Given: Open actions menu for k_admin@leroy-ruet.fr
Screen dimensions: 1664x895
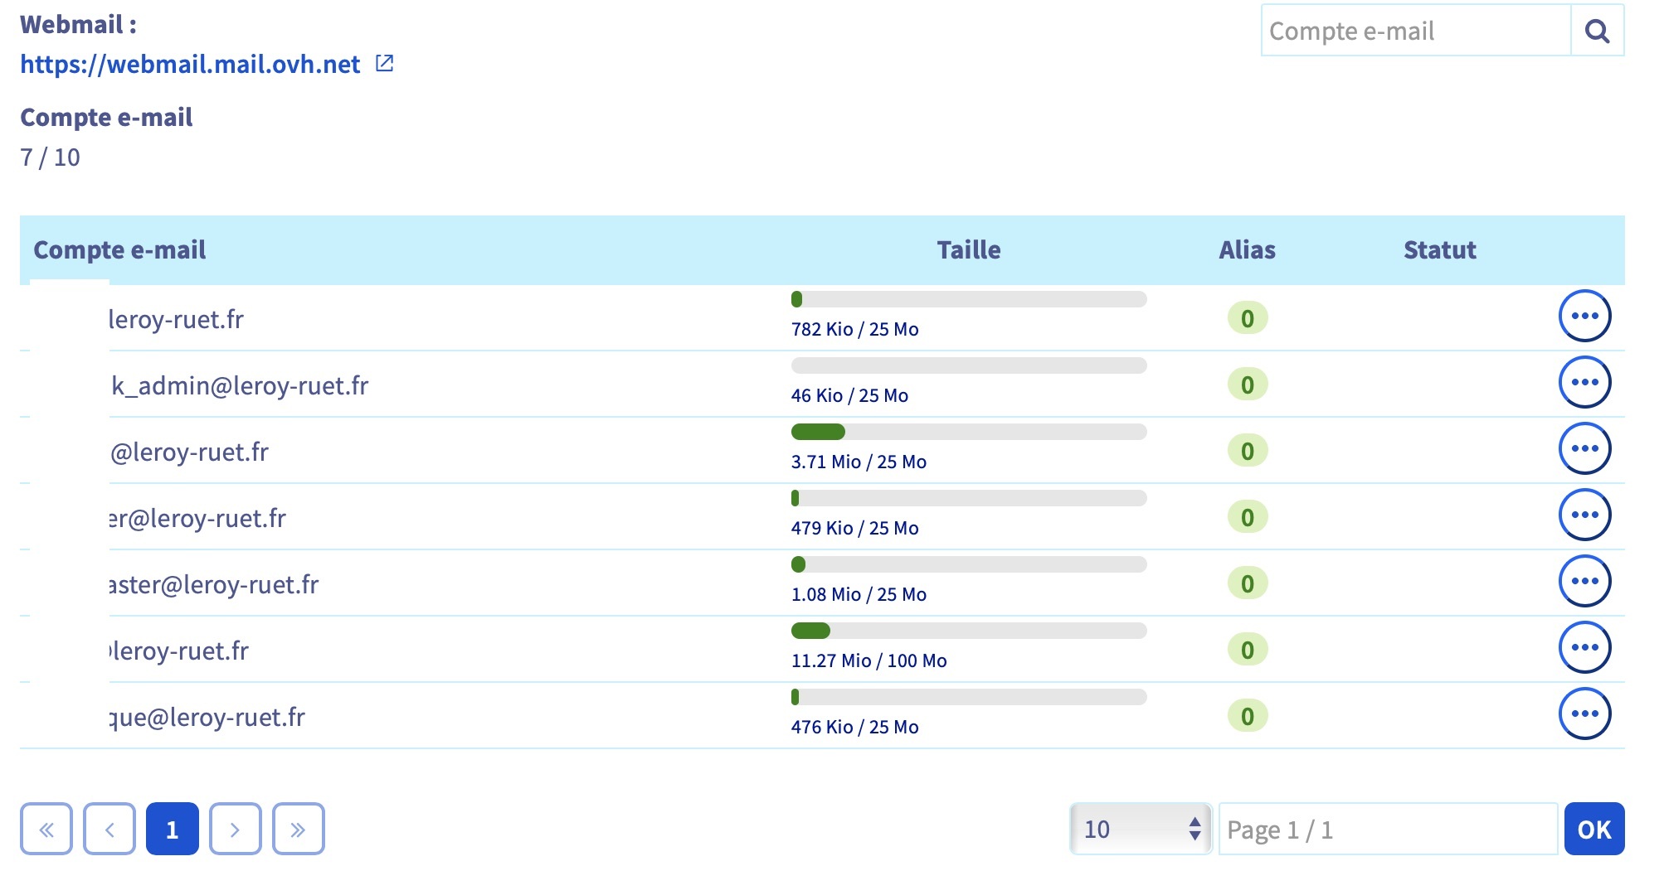Looking at the screenshot, I should 1584,383.
